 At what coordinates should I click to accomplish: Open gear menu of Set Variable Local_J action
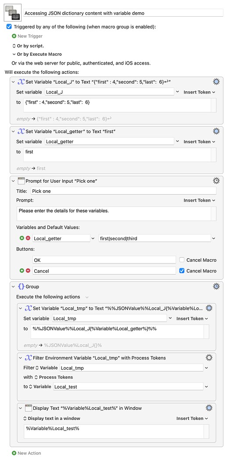[216, 82]
